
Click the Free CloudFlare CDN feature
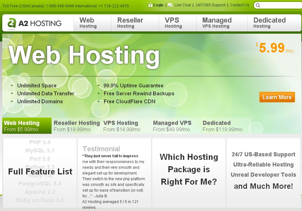pyautogui.click(x=130, y=101)
